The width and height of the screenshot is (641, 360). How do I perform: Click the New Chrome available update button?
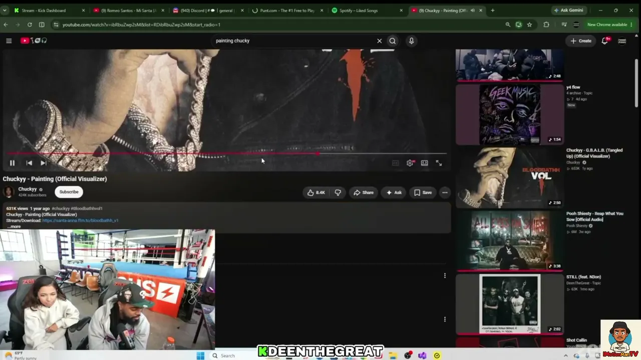click(x=609, y=24)
